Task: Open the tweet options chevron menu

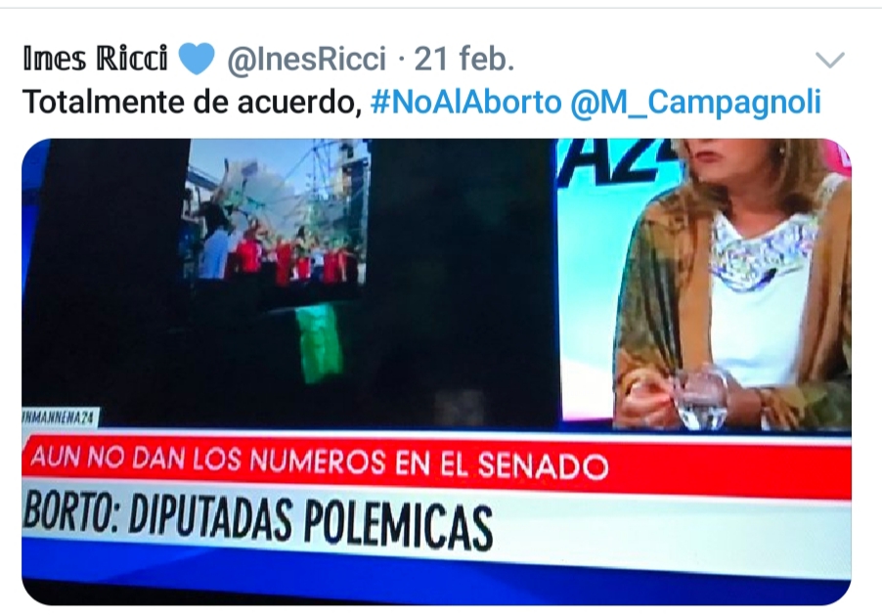Action: click(x=830, y=60)
